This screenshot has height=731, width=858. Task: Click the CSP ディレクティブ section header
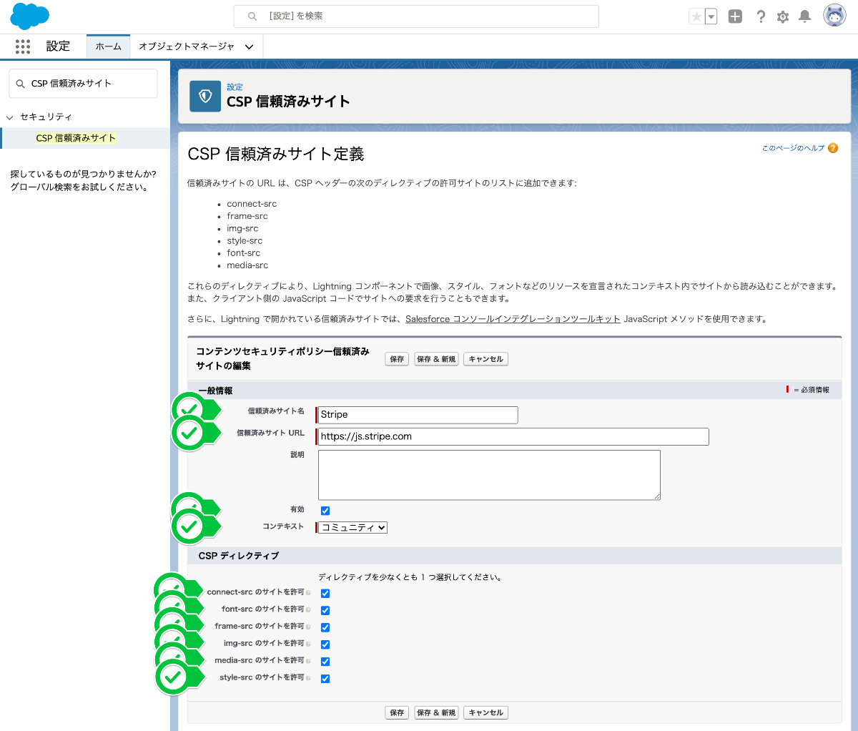[515, 556]
